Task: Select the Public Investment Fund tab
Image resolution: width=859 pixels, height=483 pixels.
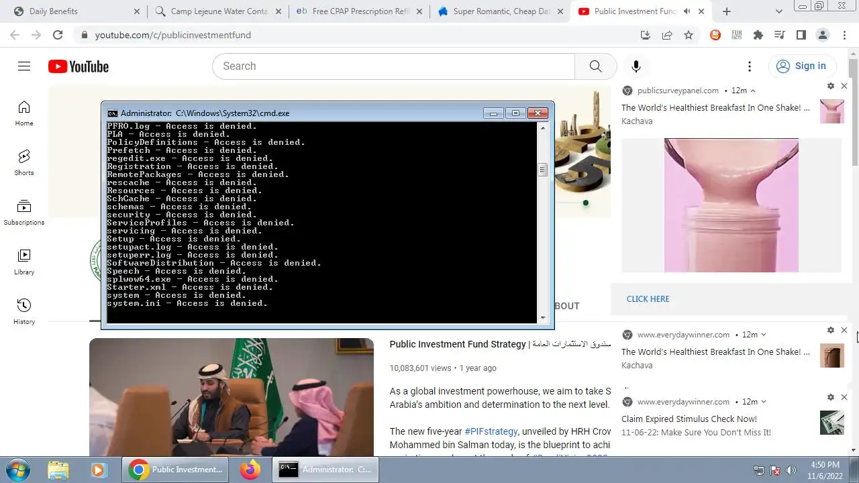Action: click(635, 11)
